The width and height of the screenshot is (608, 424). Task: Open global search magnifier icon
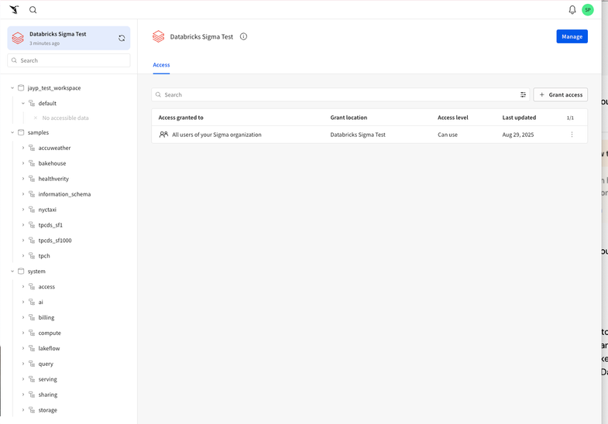pos(33,10)
